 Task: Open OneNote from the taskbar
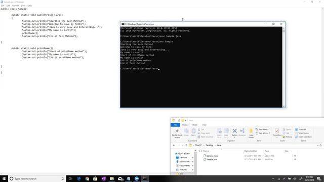103,178
